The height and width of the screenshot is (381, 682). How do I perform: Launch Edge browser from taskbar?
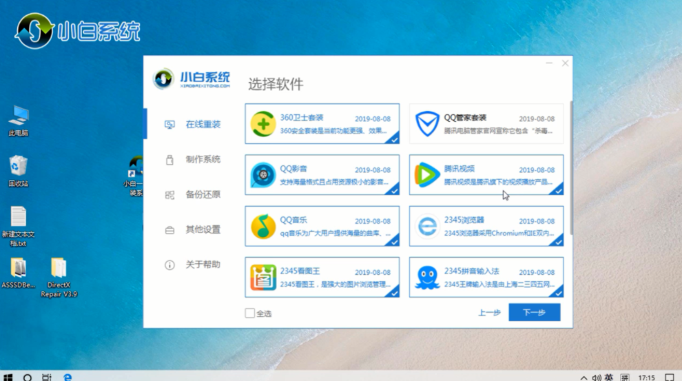[x=68, y=377]
